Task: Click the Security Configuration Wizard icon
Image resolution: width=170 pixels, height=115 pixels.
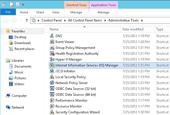Action: (52, 112)
